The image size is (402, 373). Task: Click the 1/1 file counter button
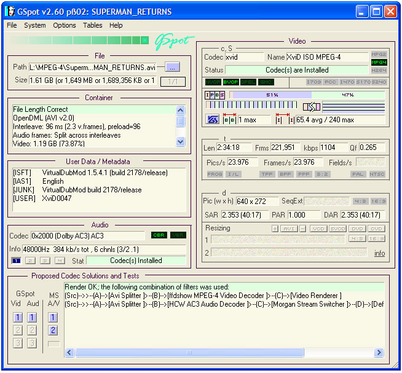pyautogui.click(x=173, y=82)
